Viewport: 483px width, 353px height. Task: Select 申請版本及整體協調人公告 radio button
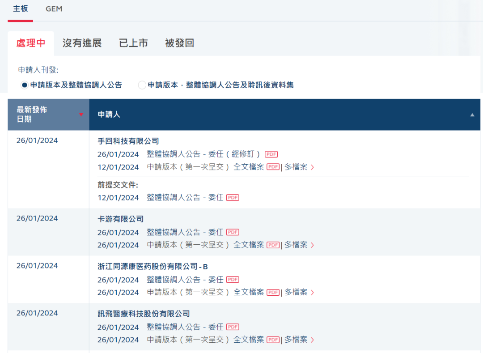coord(25,85)
